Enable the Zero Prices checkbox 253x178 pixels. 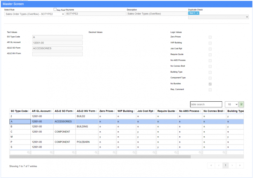210,37
